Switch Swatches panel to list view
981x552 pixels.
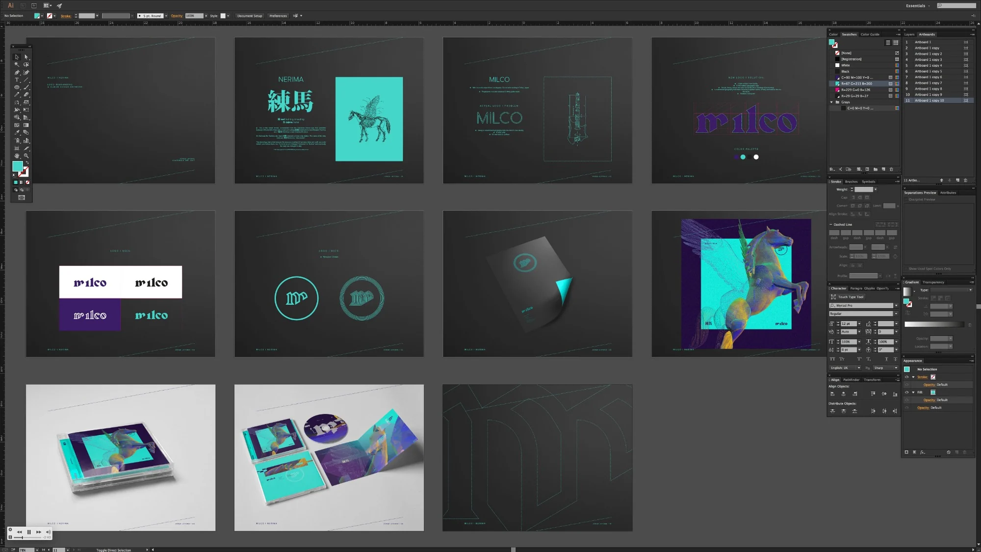888,43
